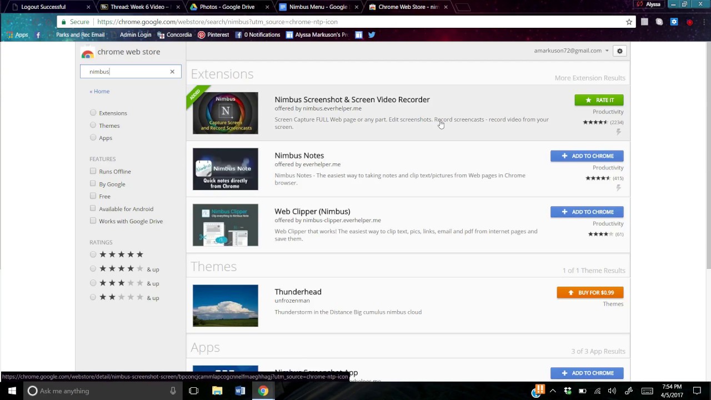711x400 pixels.
Task: Select the Themes filter radio button
Action: point(93,126)
